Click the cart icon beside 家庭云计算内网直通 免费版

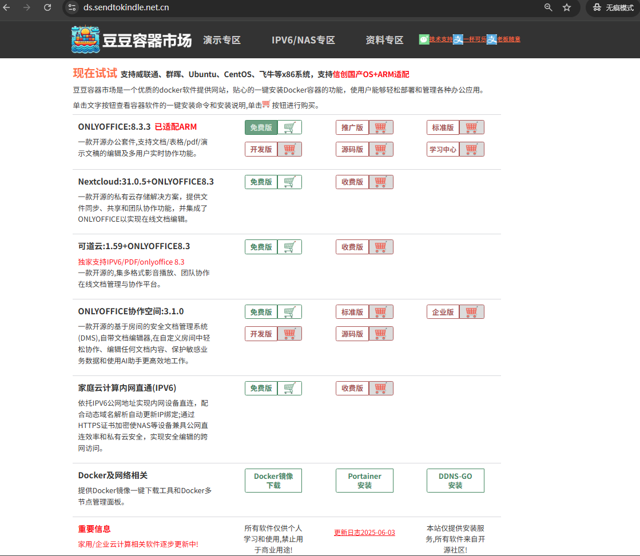tap(289, 389)
